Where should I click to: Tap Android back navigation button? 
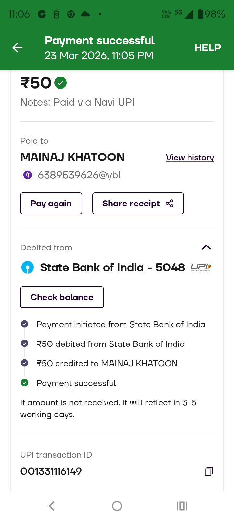pyautogui.click(x=52, y=506)
